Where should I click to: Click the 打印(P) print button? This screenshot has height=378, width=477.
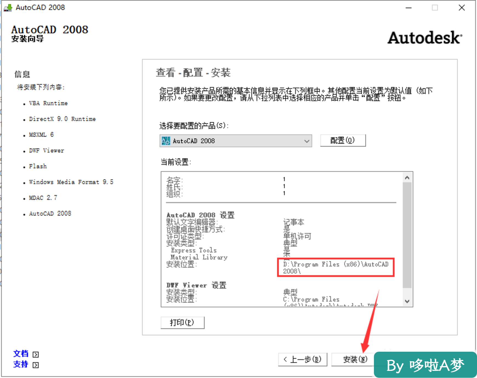point(182,323)
